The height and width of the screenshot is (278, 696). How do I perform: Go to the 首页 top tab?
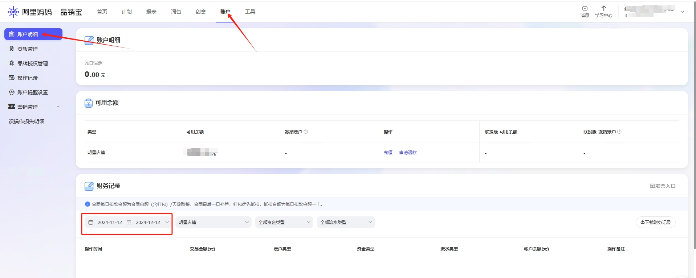pyautogui.click(x=102, y=12)
